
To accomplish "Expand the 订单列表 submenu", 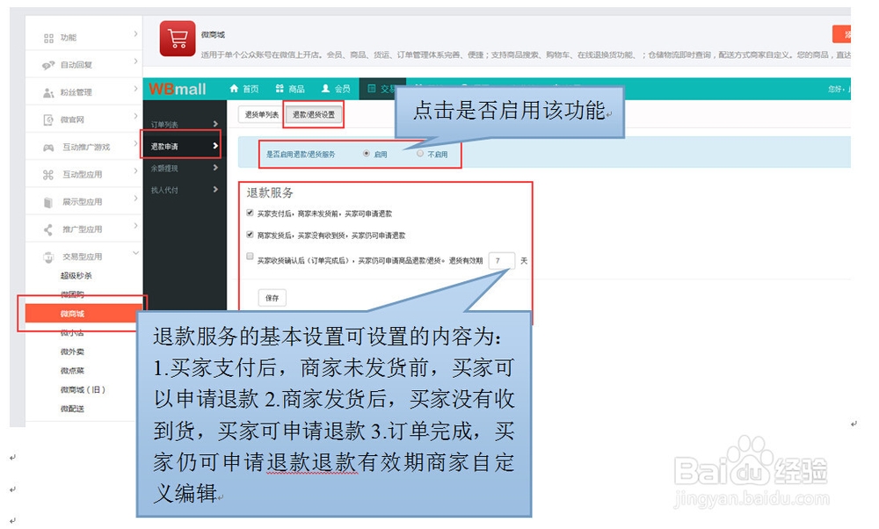I will (171, 122).
